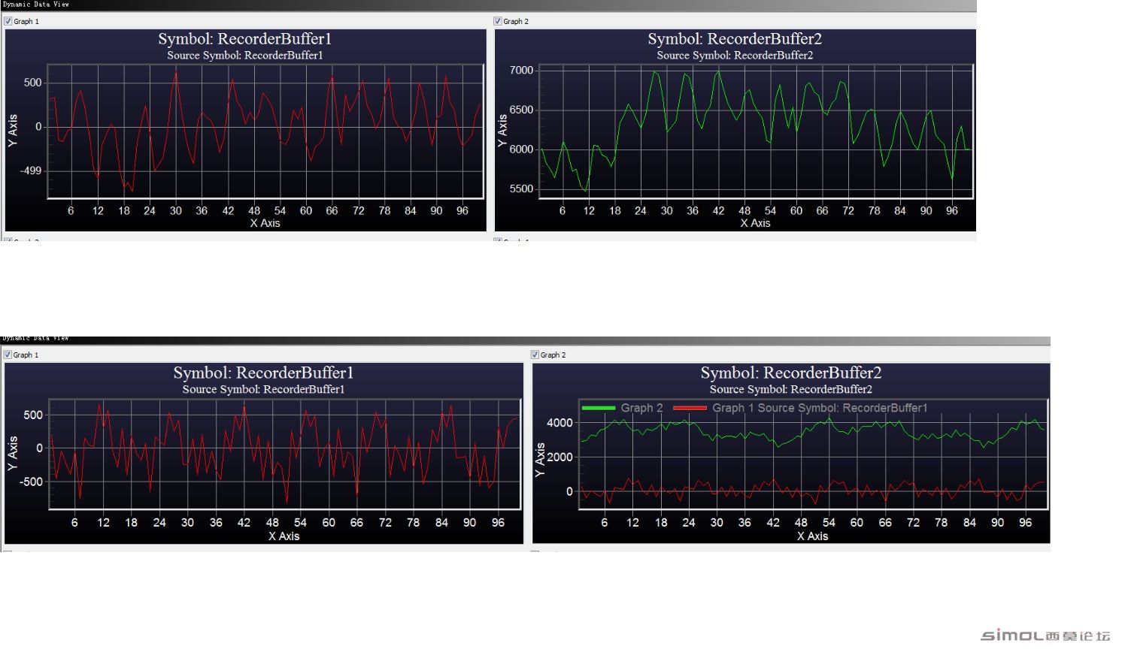Toggle the Graph 1 checkbox in the upper Dynamic Data View
The width and height of the screenshot is (1122, 649).
click(8, 21)
